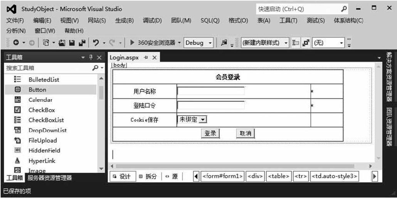
Task: Click the Redo toolbar icon
Action: click(x=111, y=43)
